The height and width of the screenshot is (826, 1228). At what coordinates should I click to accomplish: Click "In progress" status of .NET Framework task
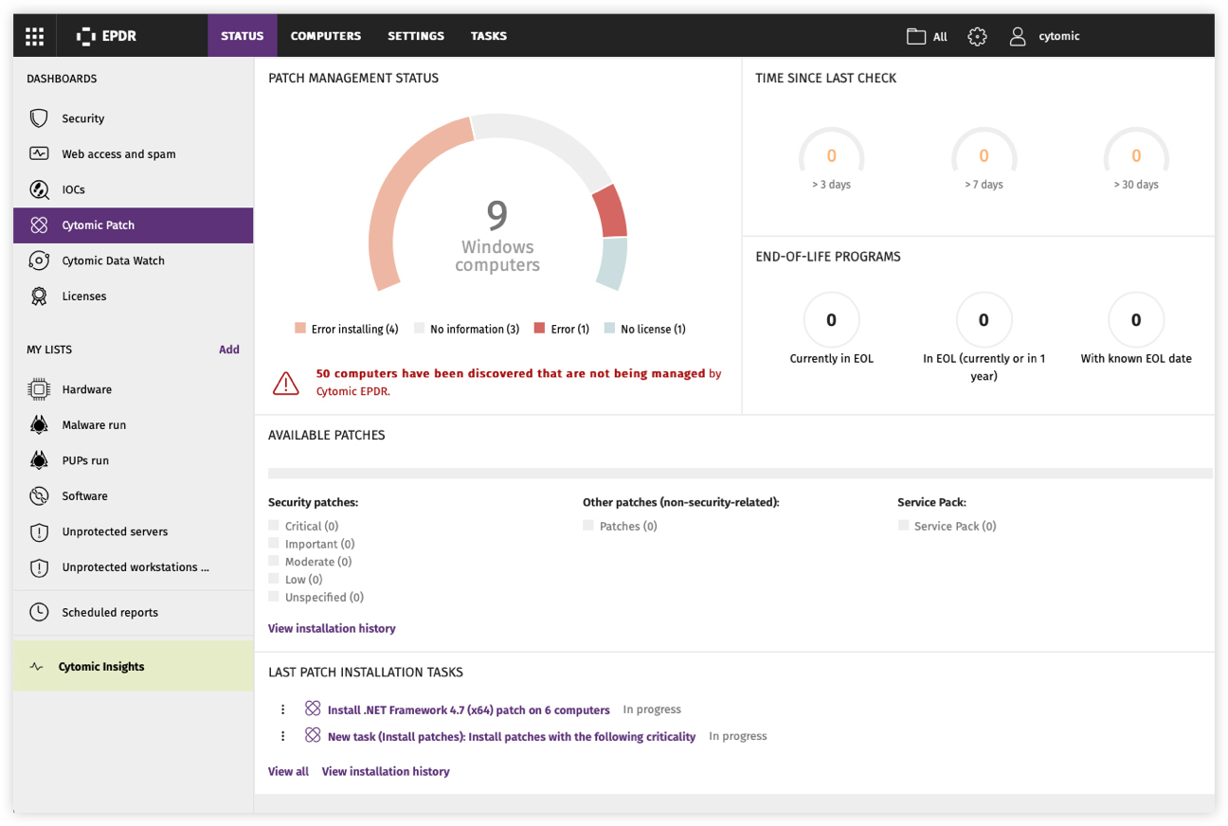(652, 709)
